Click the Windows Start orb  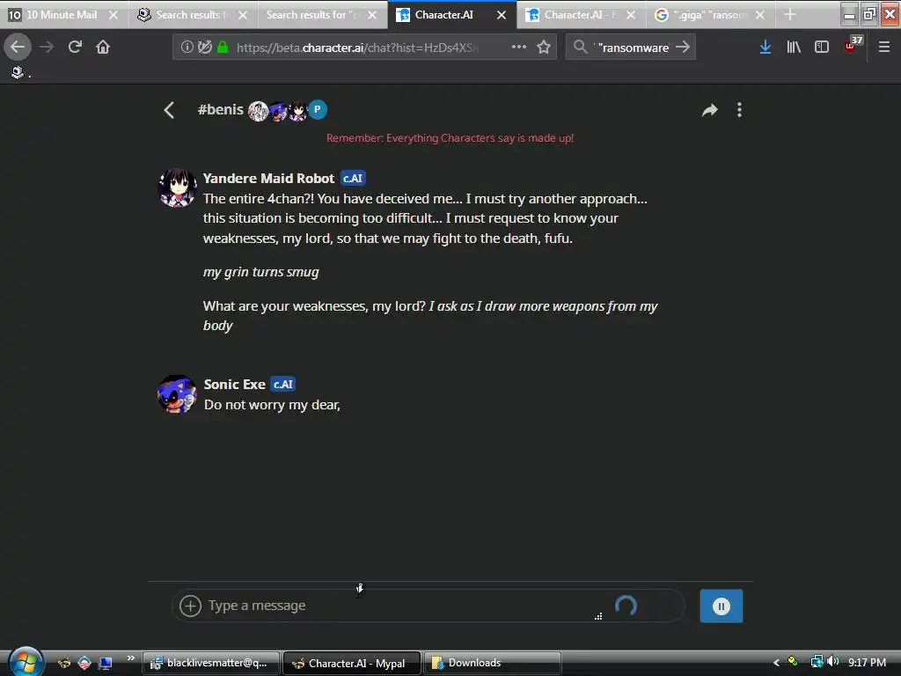click(26, 662)
